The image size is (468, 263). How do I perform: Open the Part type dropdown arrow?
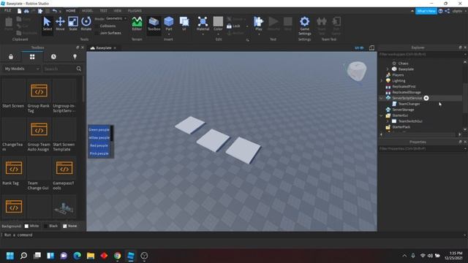click(x=169, y=34)
